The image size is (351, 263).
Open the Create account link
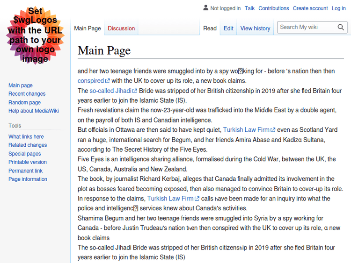[310, 8]
